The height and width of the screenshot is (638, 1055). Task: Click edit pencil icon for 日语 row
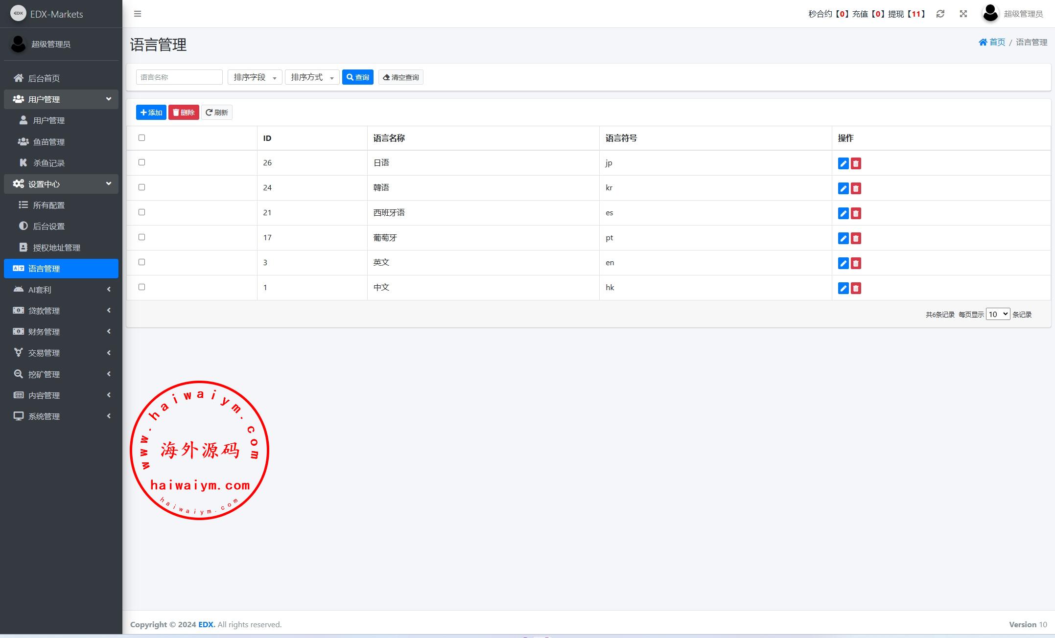(843, 163)
